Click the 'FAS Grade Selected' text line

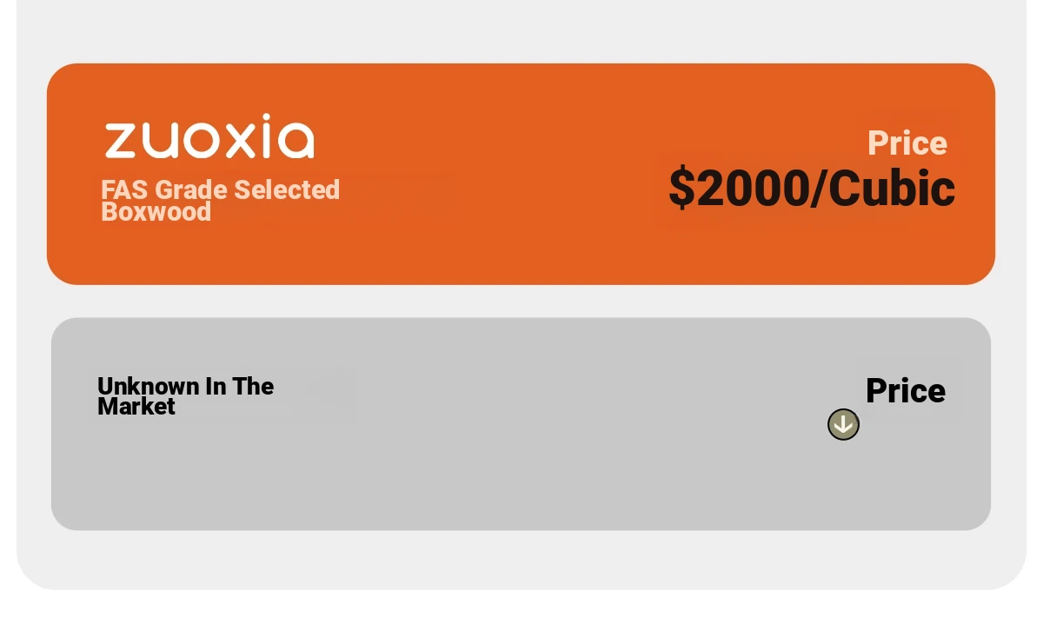[220, 189]
